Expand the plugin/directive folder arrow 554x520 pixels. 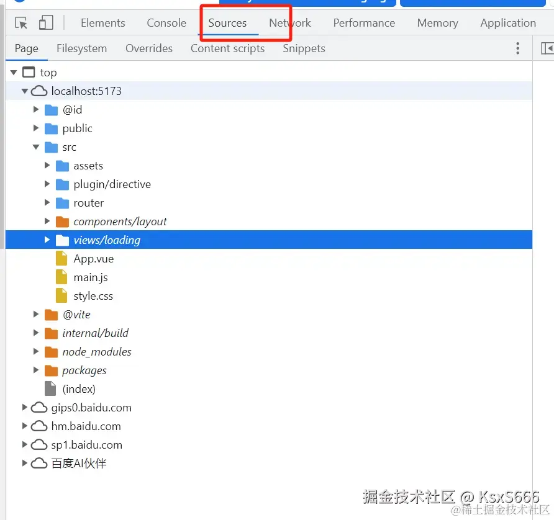tap(47, 184)
